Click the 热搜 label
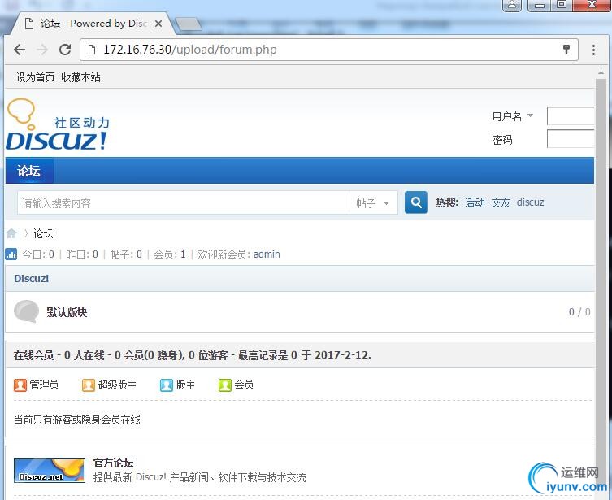Image resolution: width=612 pixels, height=500 pixels. 446,202
